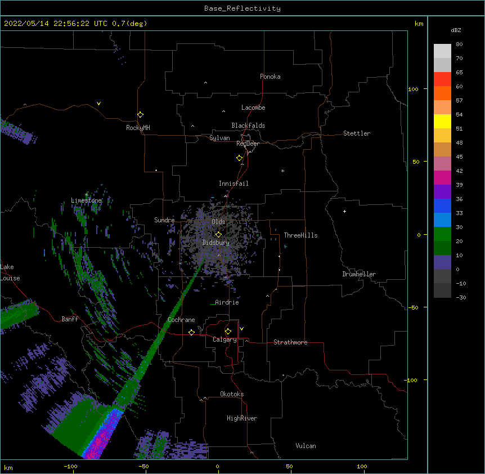Click the dBZ legend title
Image resolution: width=485 pixels, height=474 pixels.
click(x=456, y=30)
